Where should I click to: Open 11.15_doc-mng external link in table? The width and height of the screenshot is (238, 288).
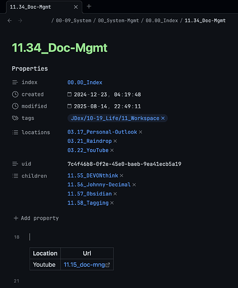87,265
